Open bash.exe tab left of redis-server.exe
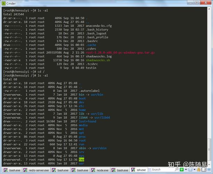The width and height of the screenshot is (213, 174). pyautogui.click(x=12, y=170)
